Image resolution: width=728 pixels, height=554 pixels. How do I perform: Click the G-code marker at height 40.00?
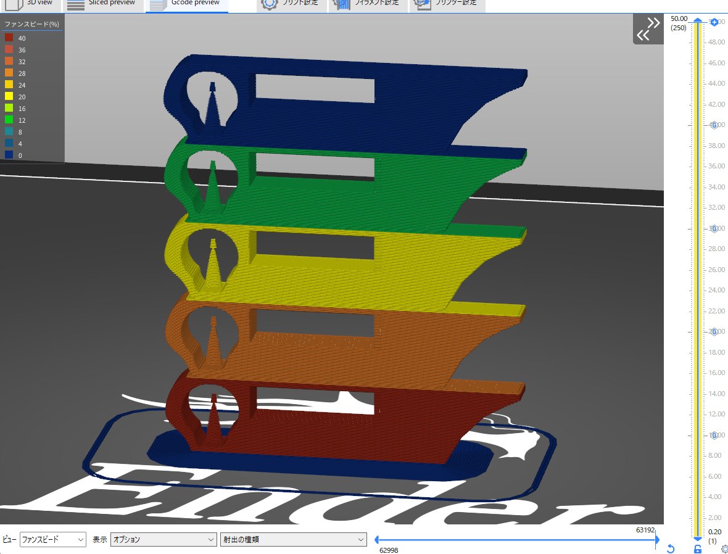(714, 125)
